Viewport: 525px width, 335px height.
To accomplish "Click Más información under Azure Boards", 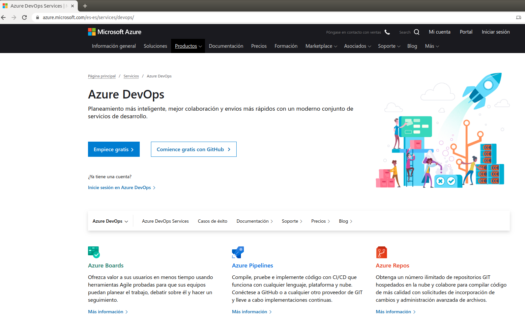I will [108, 312].
